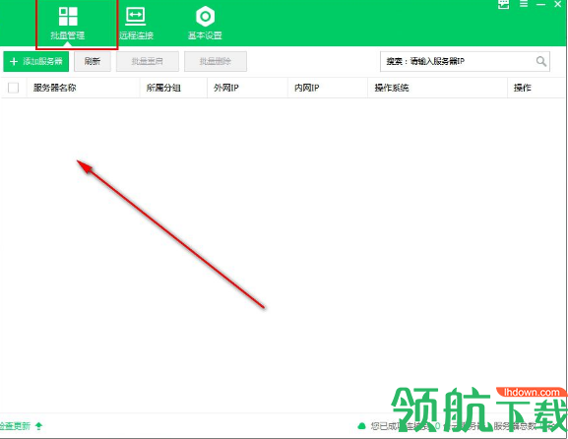Tick the select-all checkbox in the table header
The image size is (568, 439).
pos(13,88)
